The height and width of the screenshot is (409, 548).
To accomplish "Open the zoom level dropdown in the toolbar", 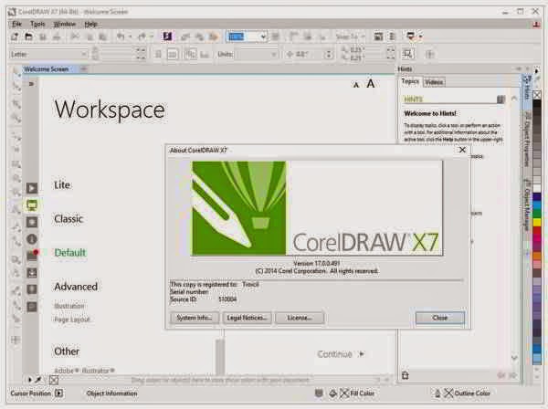I will click(x=263, y=37).
